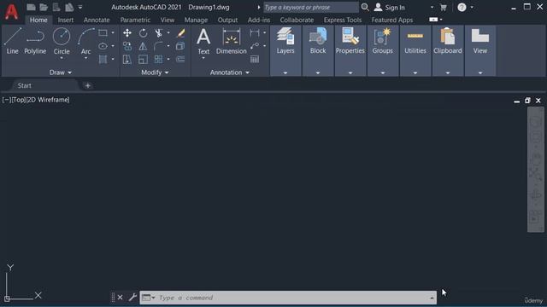Activate the Trim scissors tool

click(x=159, y=33)
